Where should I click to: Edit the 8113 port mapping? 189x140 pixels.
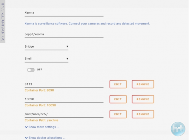coord(118,84)
